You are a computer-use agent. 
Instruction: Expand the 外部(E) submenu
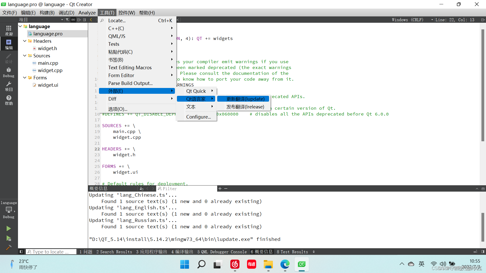tap(137, 91)
